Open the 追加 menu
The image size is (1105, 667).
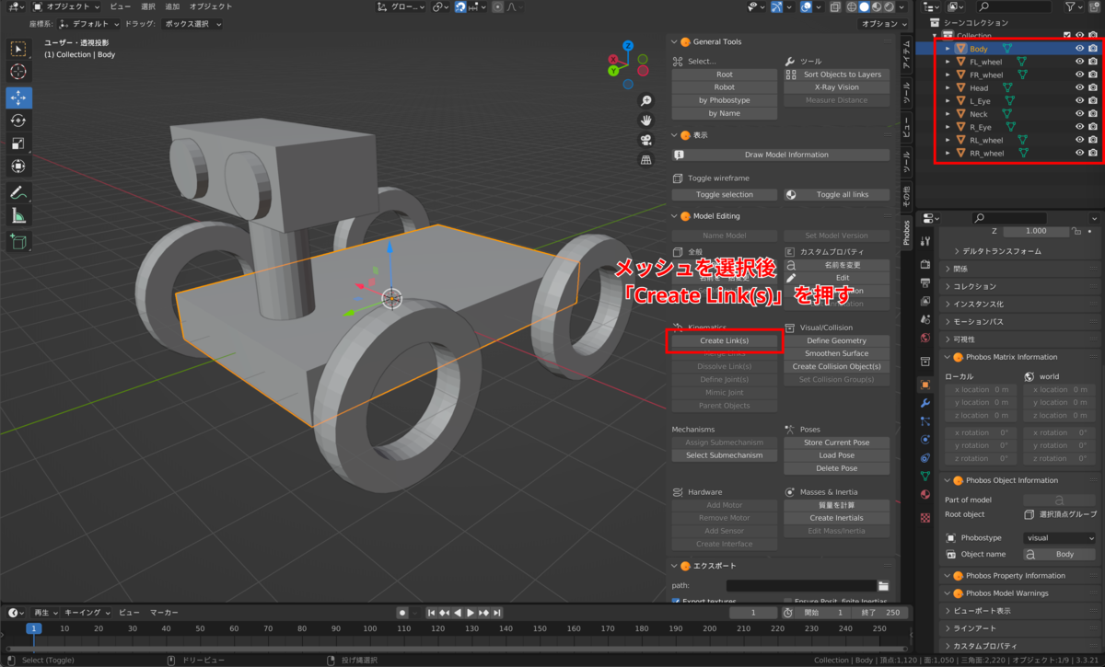tap(172, 6)
